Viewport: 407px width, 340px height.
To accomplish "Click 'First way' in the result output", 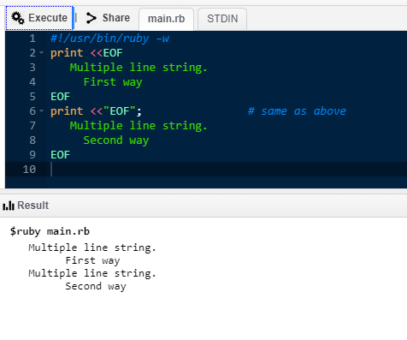I will point(92,260).
